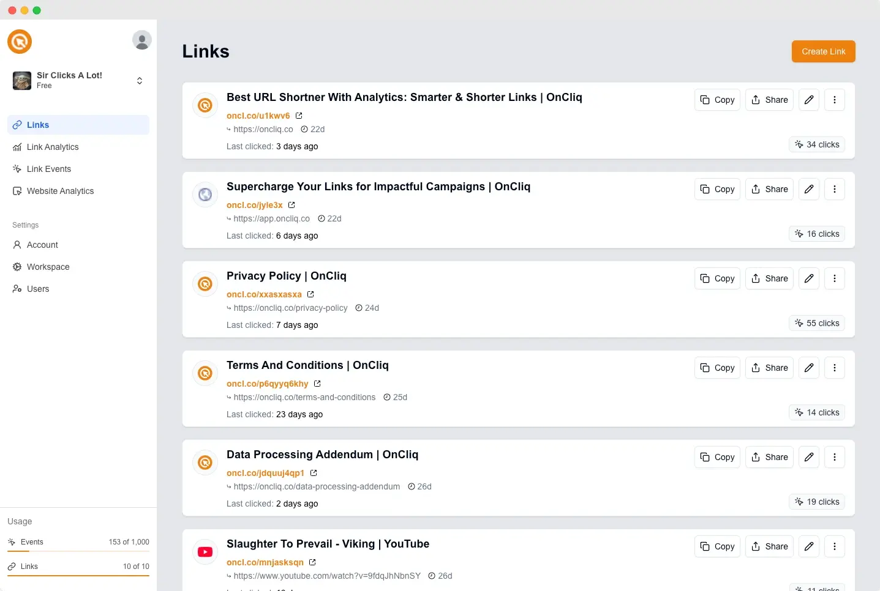
Task: Open oncl.co/mnjasksqn short link
Action: pos(265,562)
